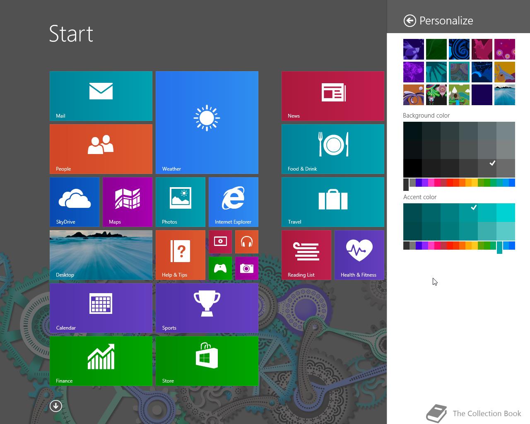This screenshot has height=424, width=530.
Task: Select the darkest teal accent swatch
Action: pyautogui.click(x=412, y=231)
